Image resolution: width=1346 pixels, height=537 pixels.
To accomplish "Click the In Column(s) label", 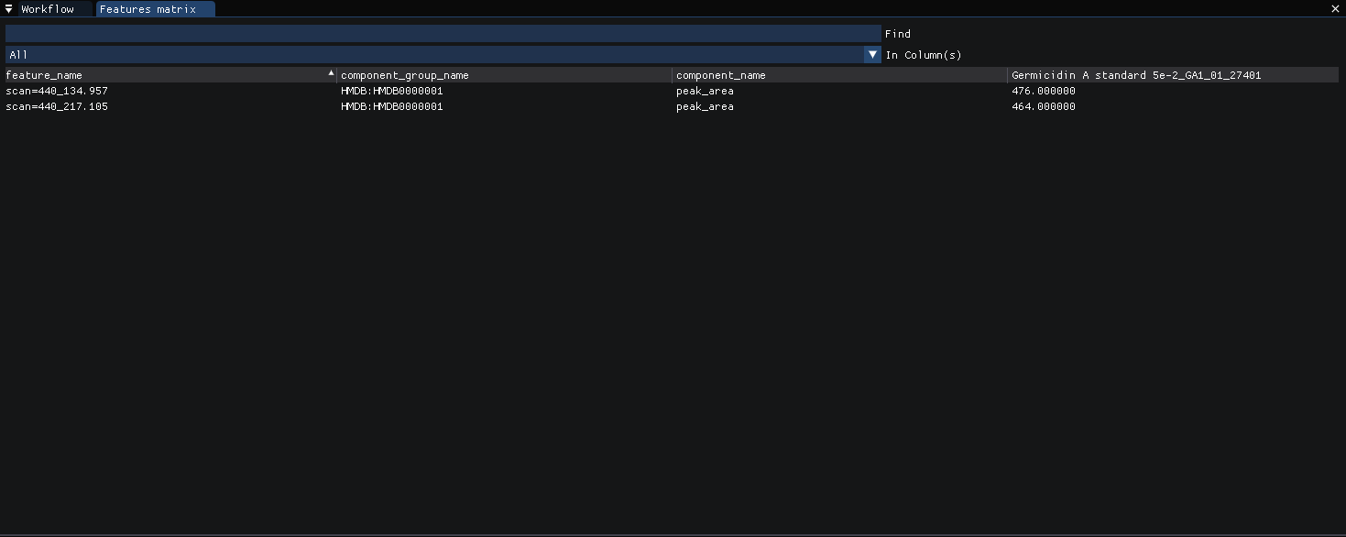I will click(924, 55).
